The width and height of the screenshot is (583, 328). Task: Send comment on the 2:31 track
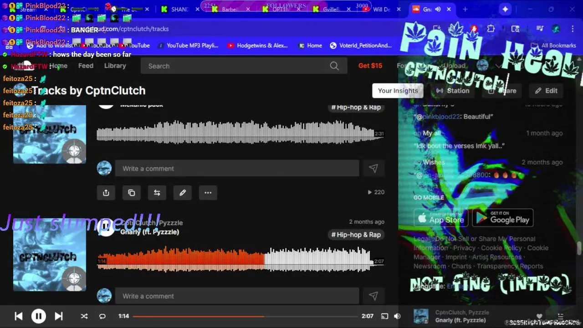[373, 169]
